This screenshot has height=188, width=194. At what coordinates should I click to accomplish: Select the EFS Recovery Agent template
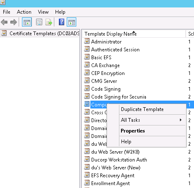pos(113,176)
